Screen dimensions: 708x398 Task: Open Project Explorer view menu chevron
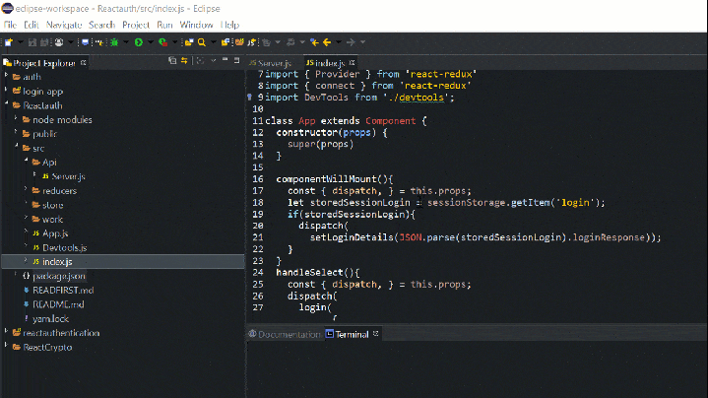[213, 60]
